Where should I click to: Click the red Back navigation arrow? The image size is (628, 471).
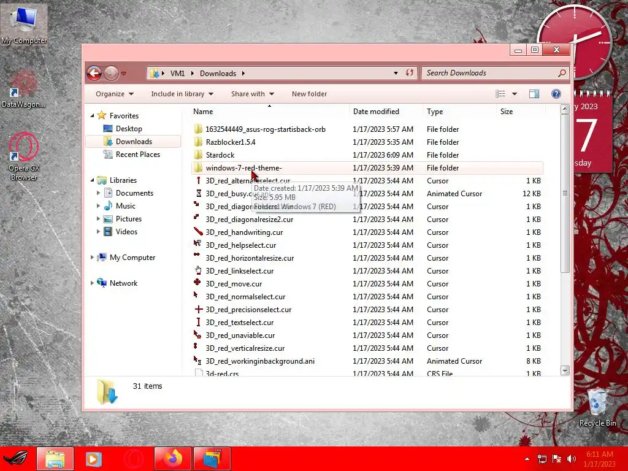click(94, 74)
